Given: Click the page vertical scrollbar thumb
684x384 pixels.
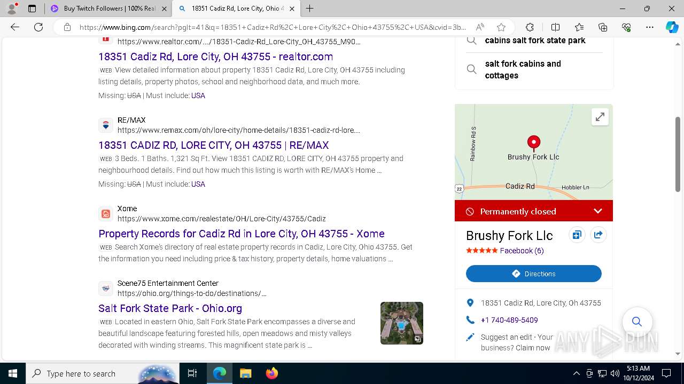Looking at the screenshot, I should (x=678, y=154).
